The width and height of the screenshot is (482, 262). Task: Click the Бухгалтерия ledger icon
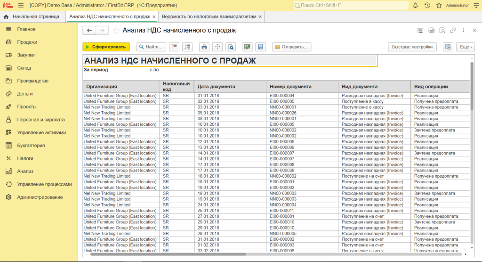tap(8, 145)
